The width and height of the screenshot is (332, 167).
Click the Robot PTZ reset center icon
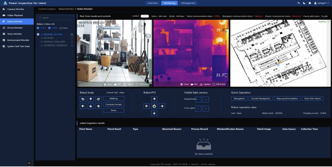(154, 106)
